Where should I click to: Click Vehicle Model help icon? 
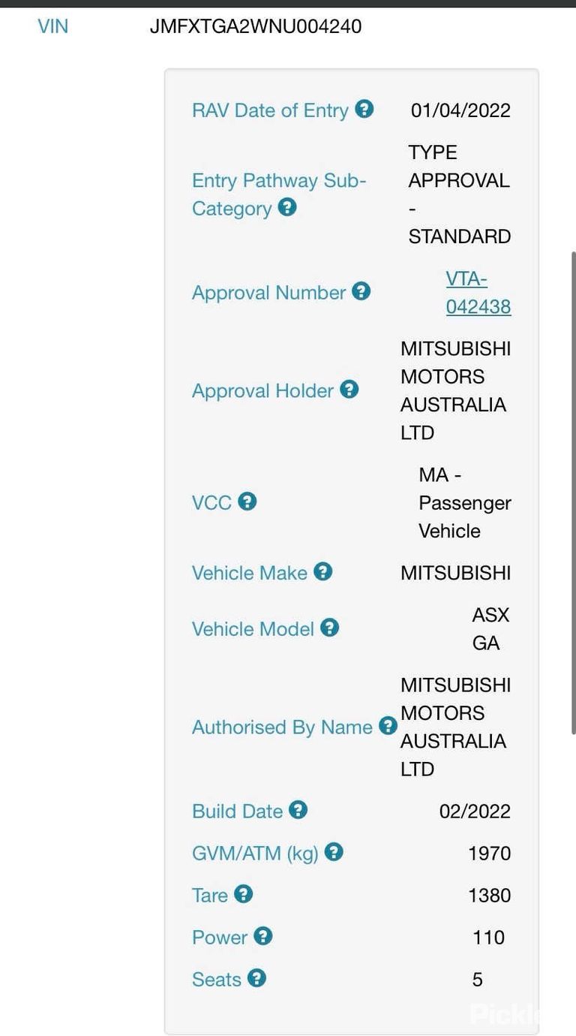330,627
